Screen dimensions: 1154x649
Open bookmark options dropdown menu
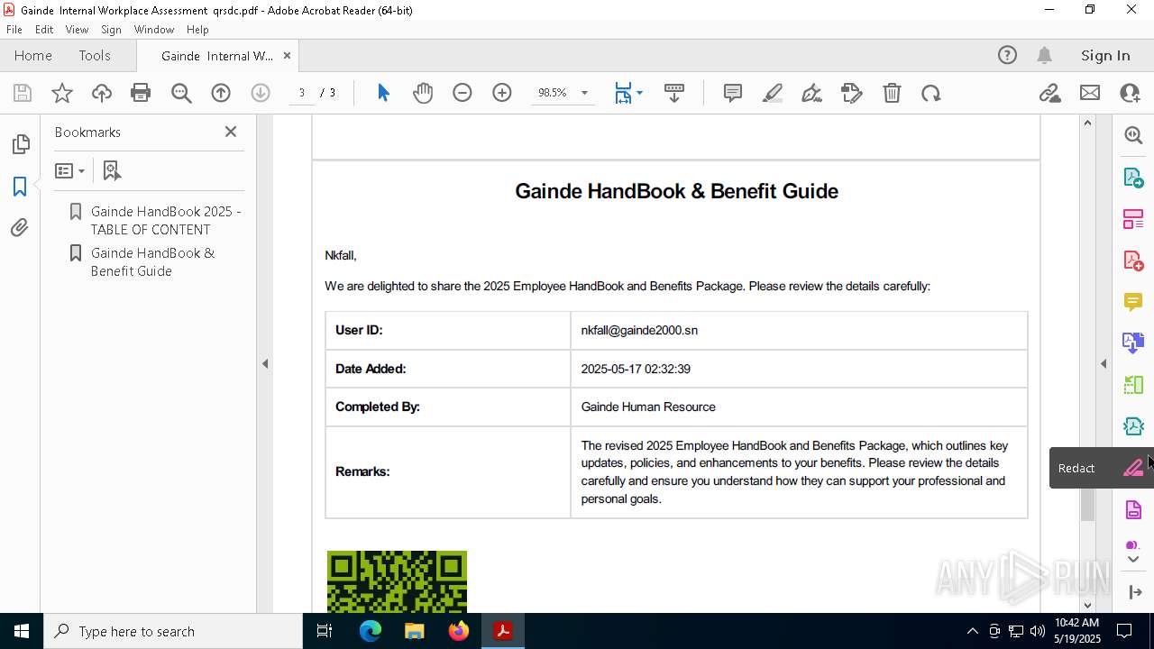click(69, 170)
